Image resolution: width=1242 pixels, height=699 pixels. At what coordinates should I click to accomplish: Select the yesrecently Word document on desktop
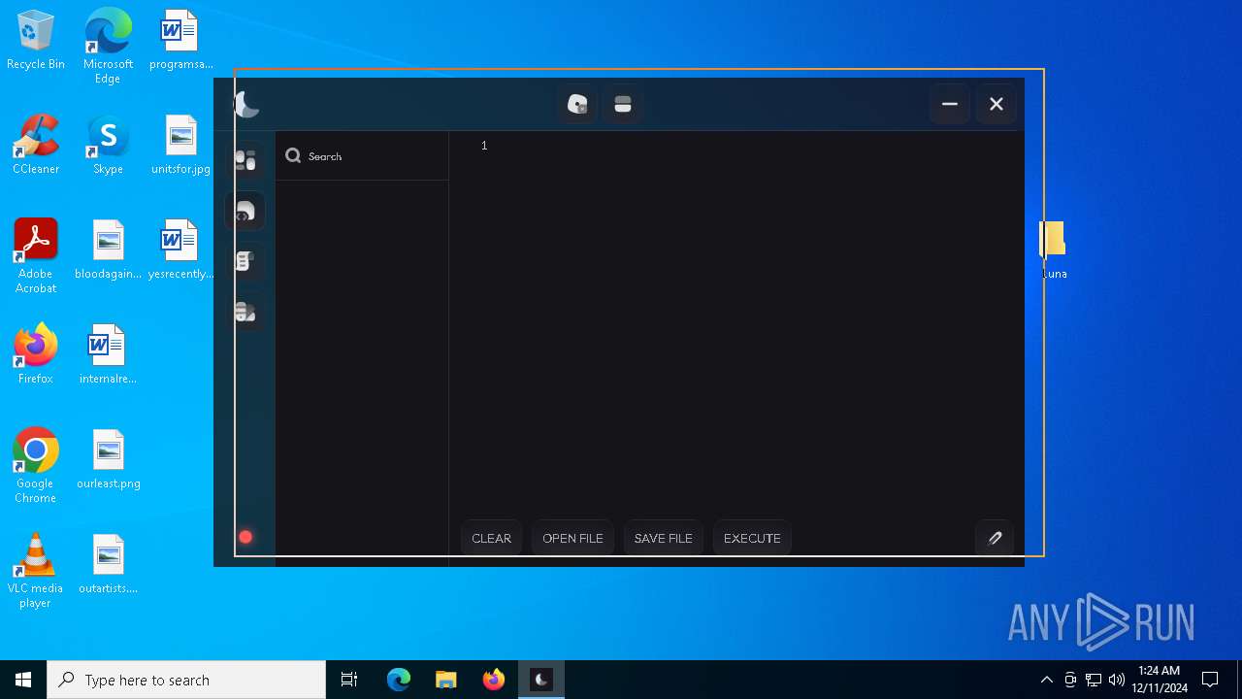(x=180, y=250)
